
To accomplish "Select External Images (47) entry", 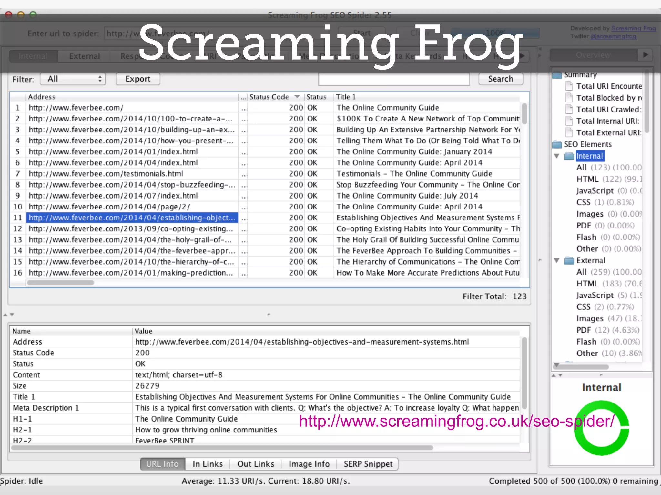I will click(609, 318).
